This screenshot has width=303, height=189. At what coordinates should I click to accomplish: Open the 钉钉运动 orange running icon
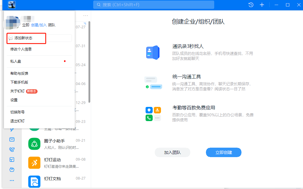pos(34,163)
